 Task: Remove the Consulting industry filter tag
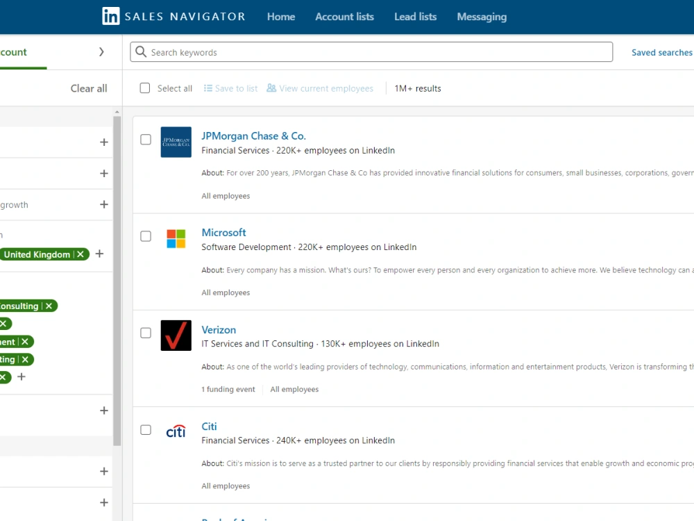49,306
